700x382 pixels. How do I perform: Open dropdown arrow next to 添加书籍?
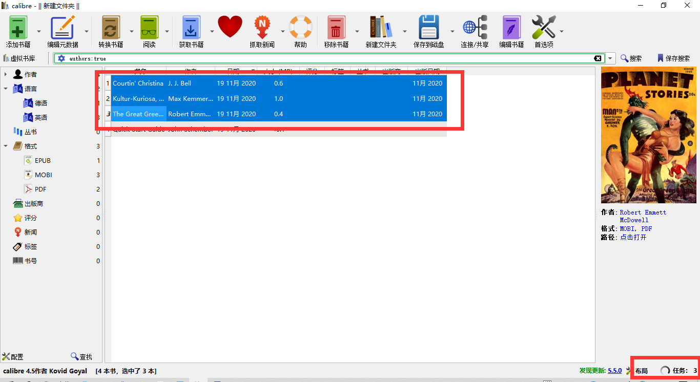(39, 31)
